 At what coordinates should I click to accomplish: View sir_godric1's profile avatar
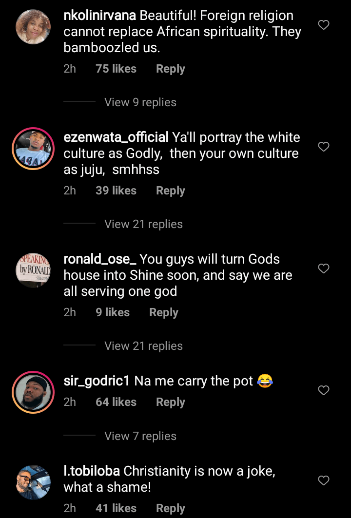click(33, 392)
